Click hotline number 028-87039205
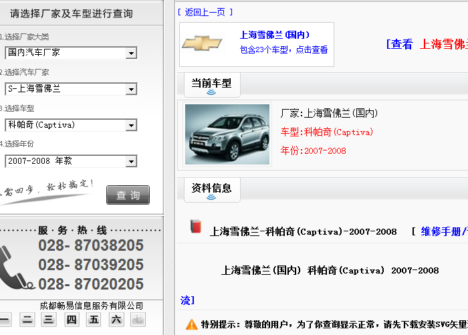 click(91, 265)
